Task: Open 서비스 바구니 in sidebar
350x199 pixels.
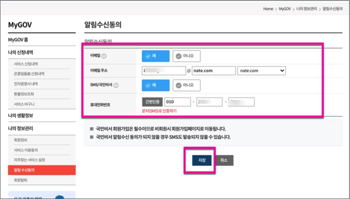Action: click(24, 104)
